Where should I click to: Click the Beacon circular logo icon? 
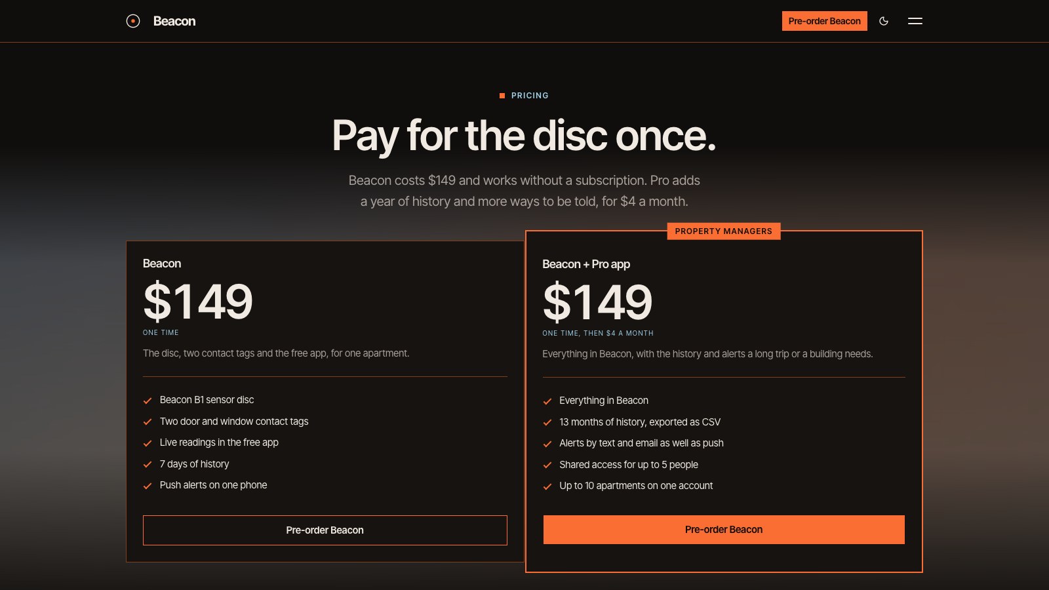pos(133,21)
